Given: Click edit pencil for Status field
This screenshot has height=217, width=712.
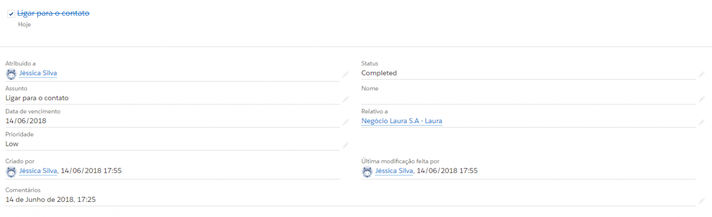Looking at the screenshot, I should click(x=702, y=74).
